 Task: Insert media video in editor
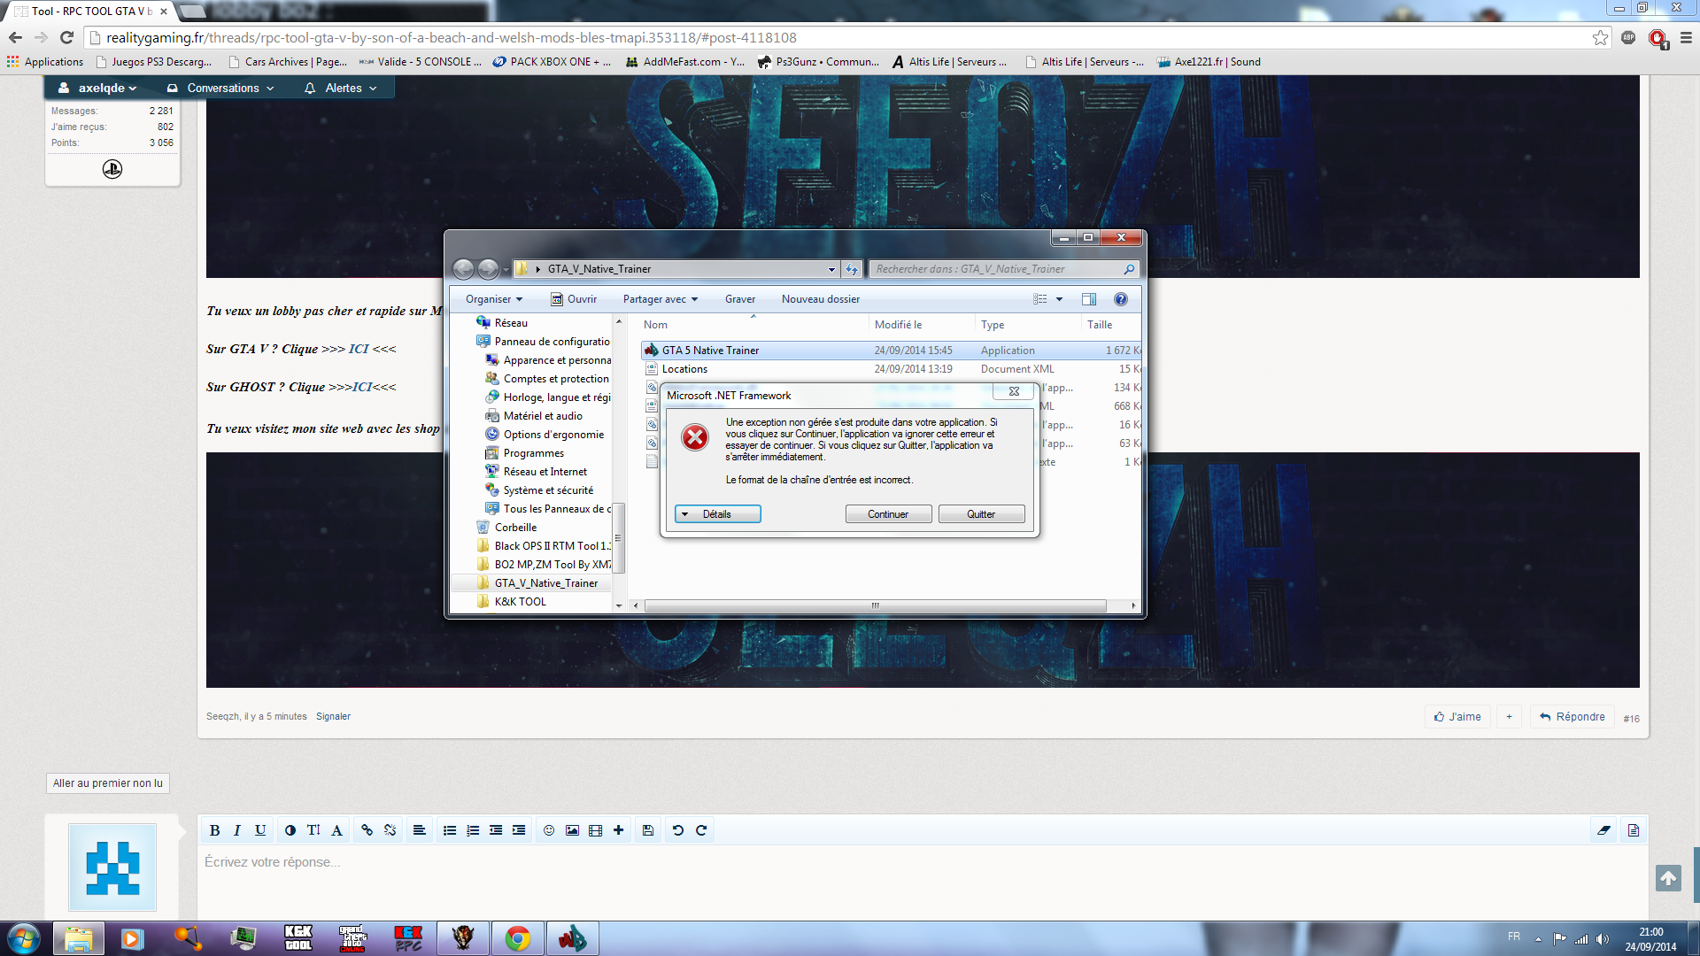click(595, 830)
